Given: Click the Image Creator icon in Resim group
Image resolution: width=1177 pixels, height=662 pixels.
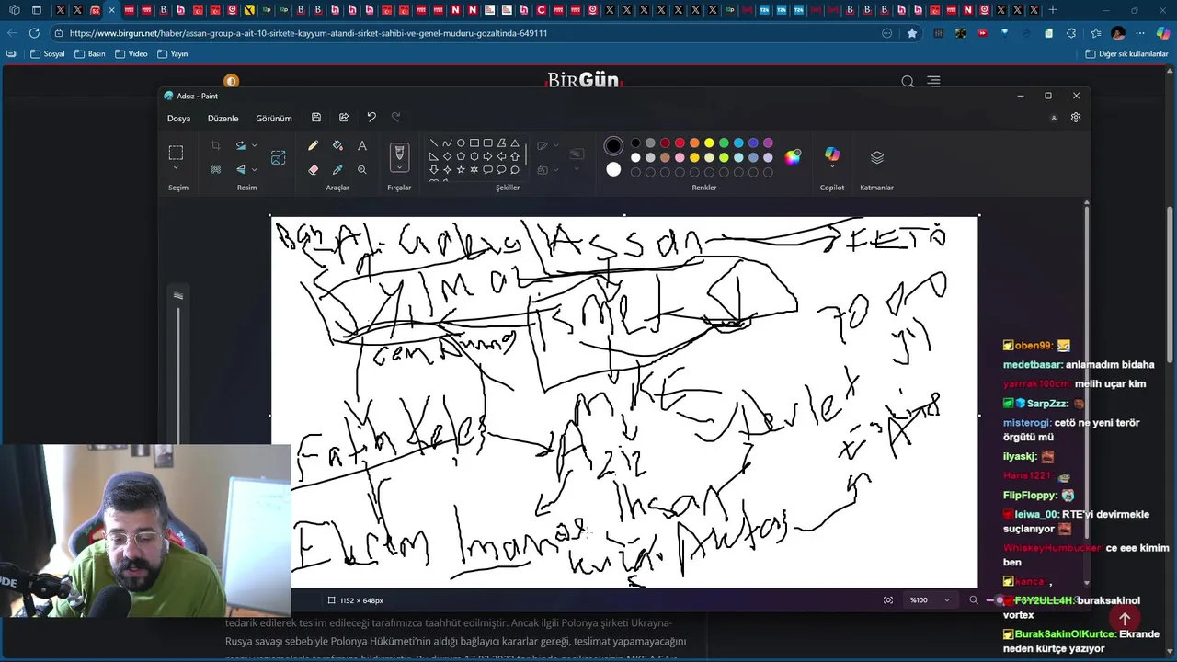Looking at the screenshot, I should 279,157.
